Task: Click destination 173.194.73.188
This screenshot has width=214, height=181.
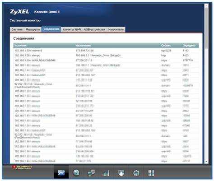Action: pyautogui.click(x=84, y=51)
